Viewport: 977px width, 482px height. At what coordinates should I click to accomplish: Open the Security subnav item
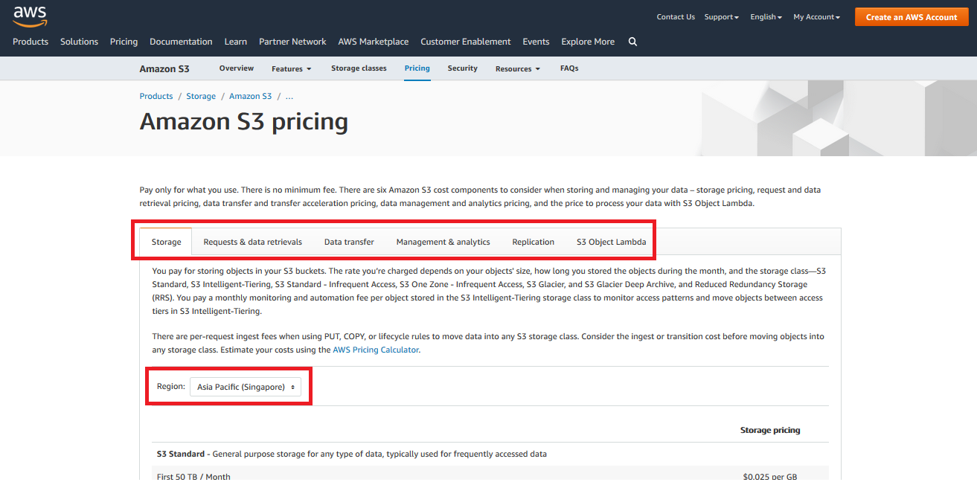[x=463, y=68]
